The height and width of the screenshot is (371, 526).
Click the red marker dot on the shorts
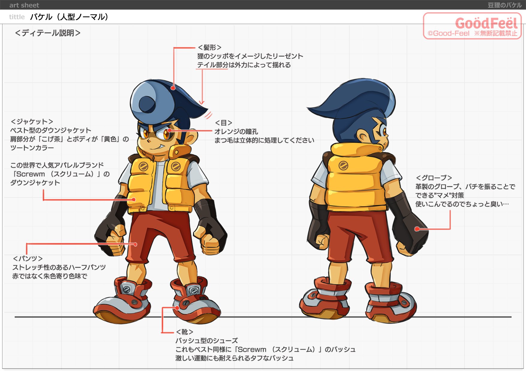[135, 244]
